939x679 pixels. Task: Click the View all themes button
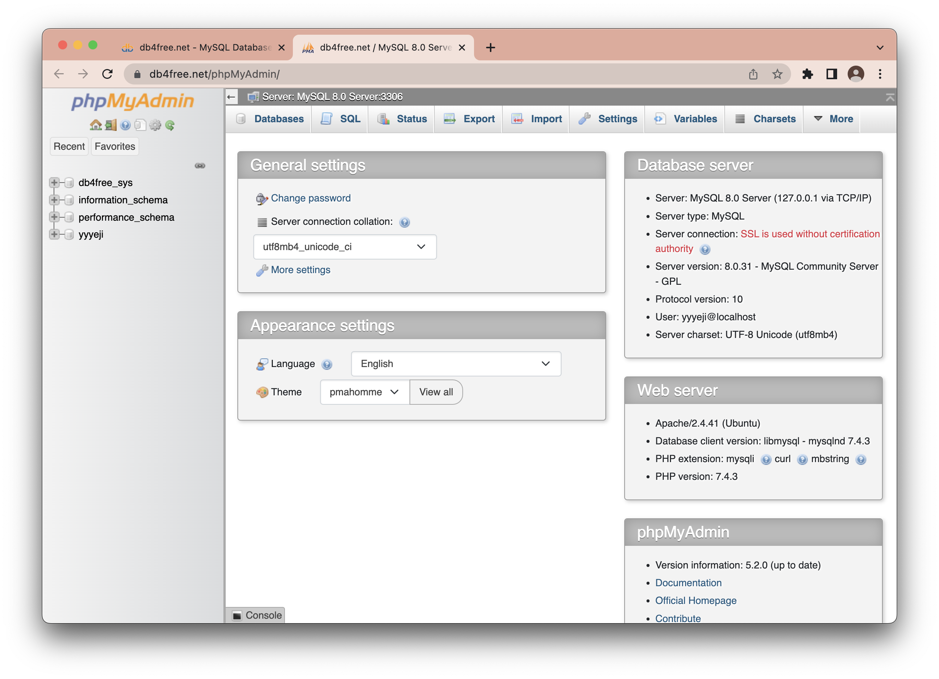(436, 392)
